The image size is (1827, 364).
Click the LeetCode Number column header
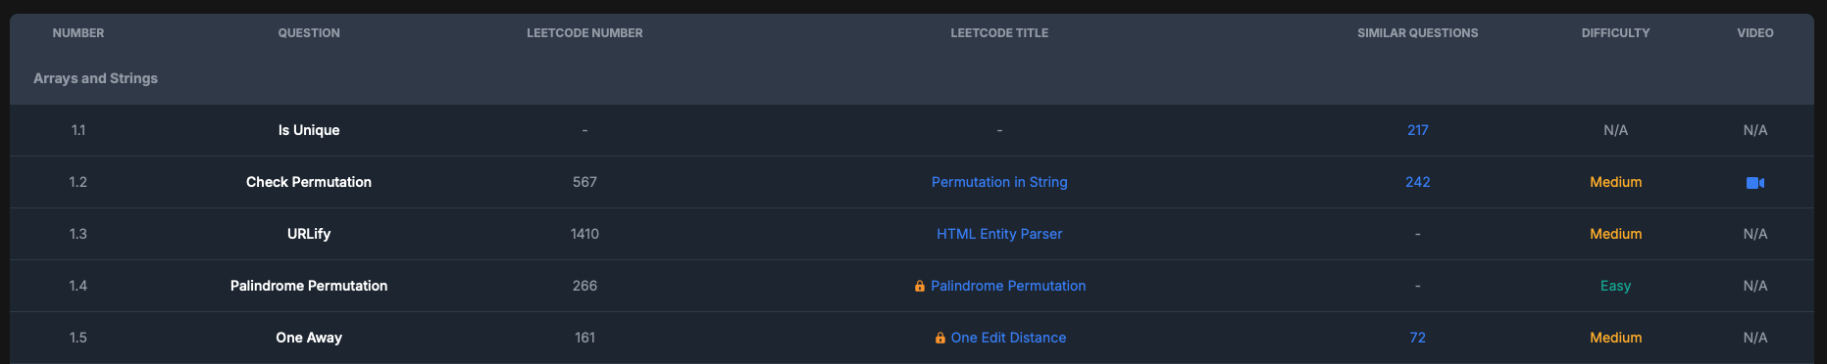(584, 33)
